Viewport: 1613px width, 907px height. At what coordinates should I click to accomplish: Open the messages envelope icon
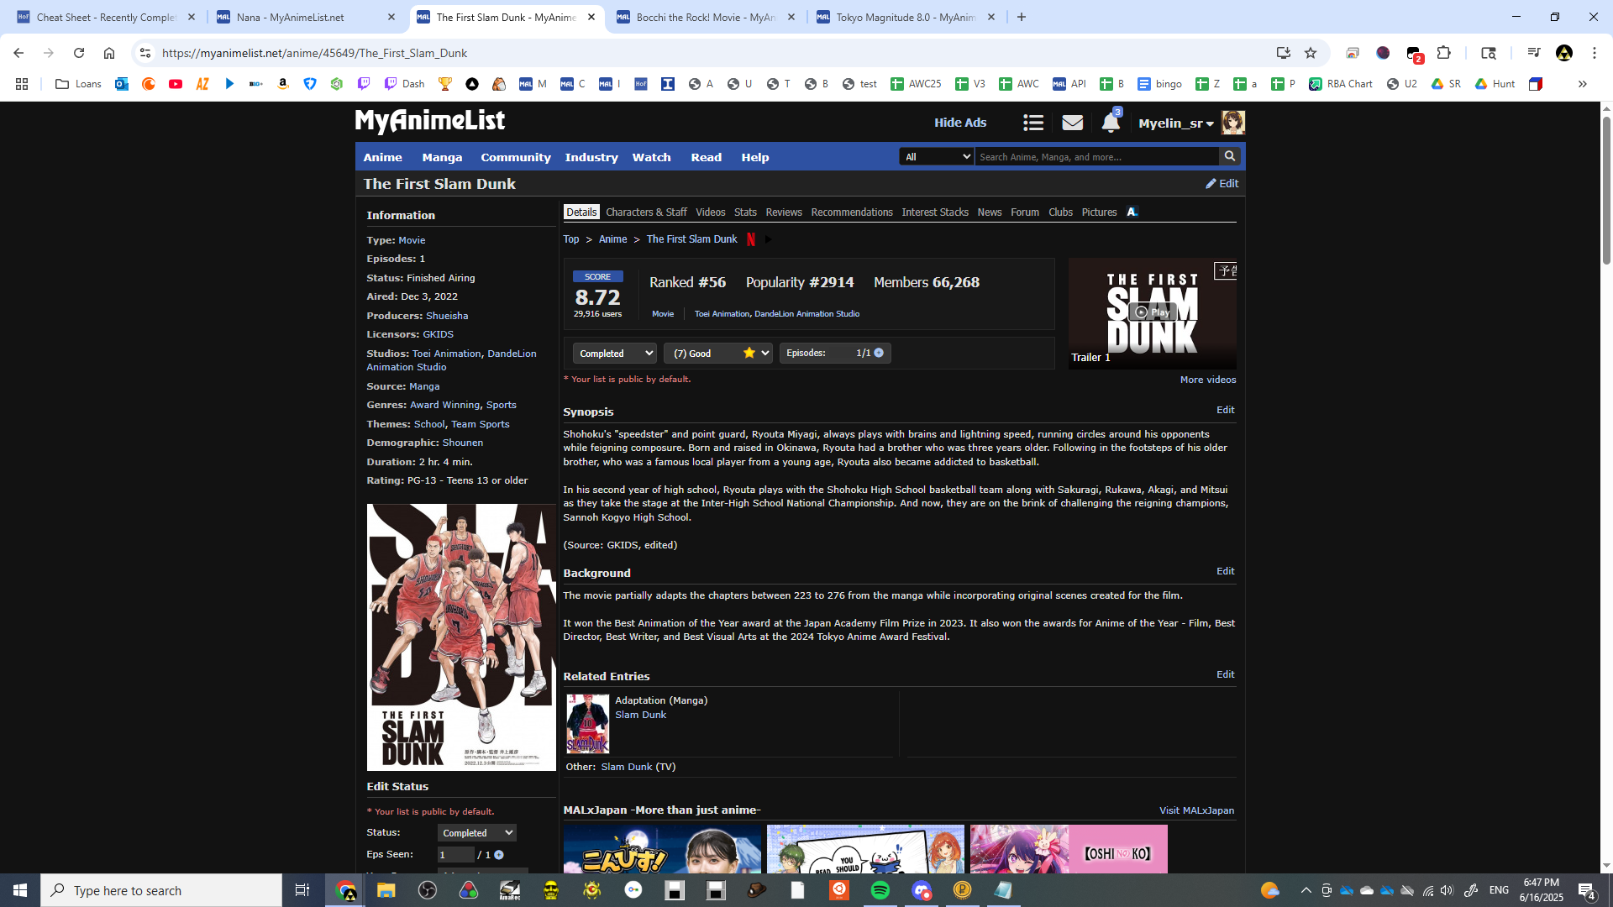[x=1072, y=123]
